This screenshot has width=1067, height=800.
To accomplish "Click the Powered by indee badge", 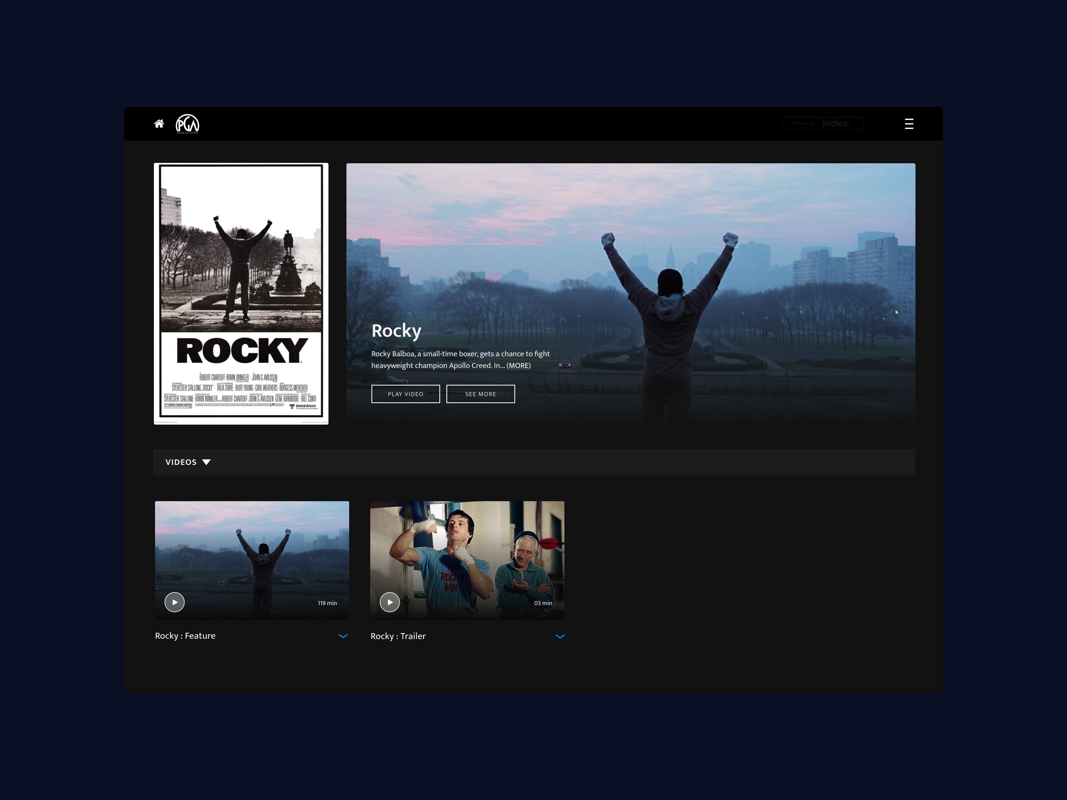I will coord(822,123).
